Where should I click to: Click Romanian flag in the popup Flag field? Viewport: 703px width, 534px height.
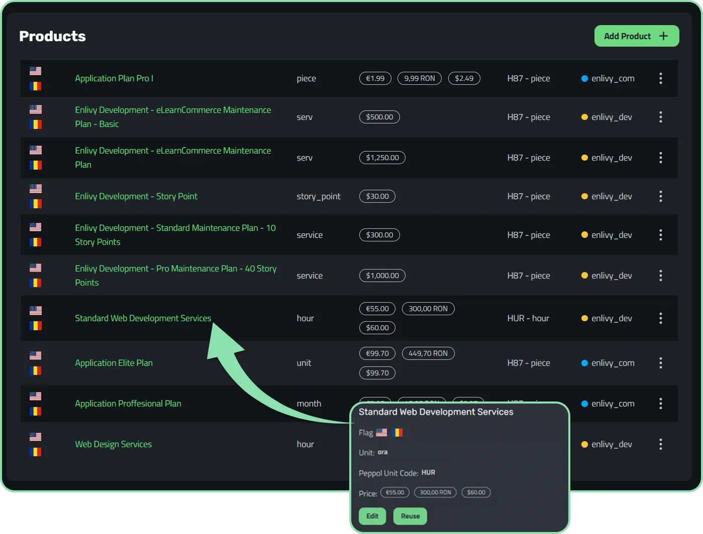click(x=397, y=432)
